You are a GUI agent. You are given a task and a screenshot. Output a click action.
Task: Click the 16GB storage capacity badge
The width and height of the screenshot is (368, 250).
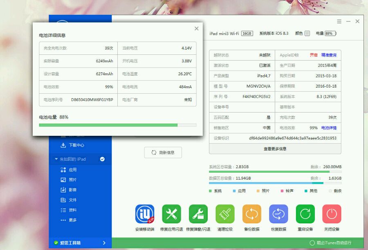pos(247,34)
